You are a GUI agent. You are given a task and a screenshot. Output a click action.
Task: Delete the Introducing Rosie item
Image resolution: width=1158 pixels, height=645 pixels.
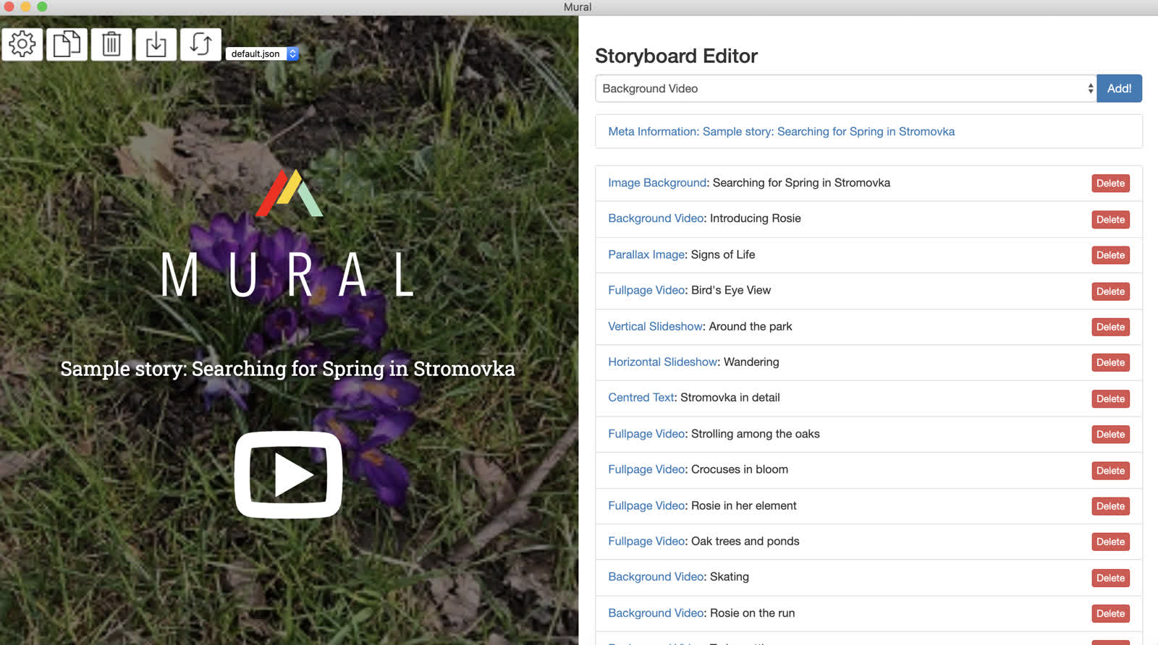pos(1110,219)
